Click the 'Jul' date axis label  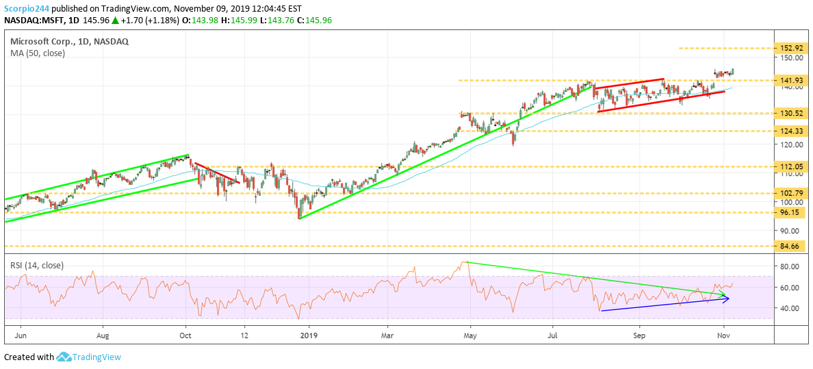pos(553,335)
